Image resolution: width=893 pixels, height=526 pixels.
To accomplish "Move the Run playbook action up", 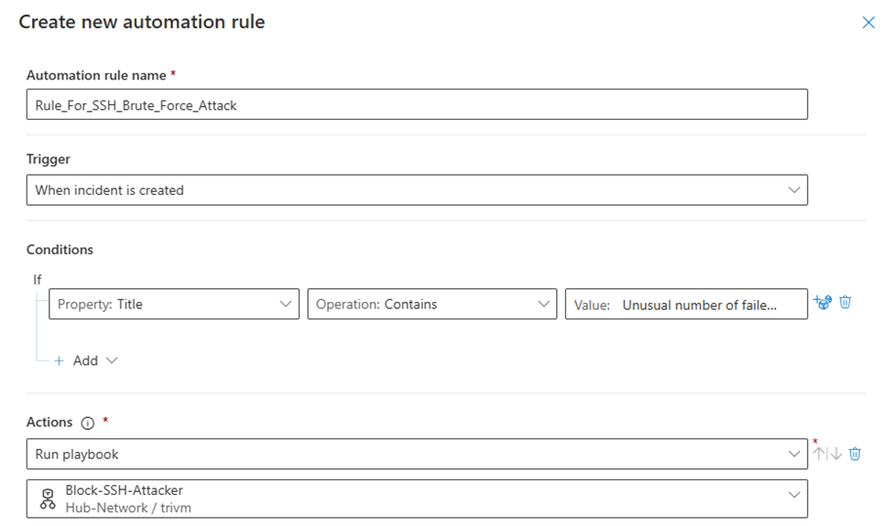I will (819, 453).
